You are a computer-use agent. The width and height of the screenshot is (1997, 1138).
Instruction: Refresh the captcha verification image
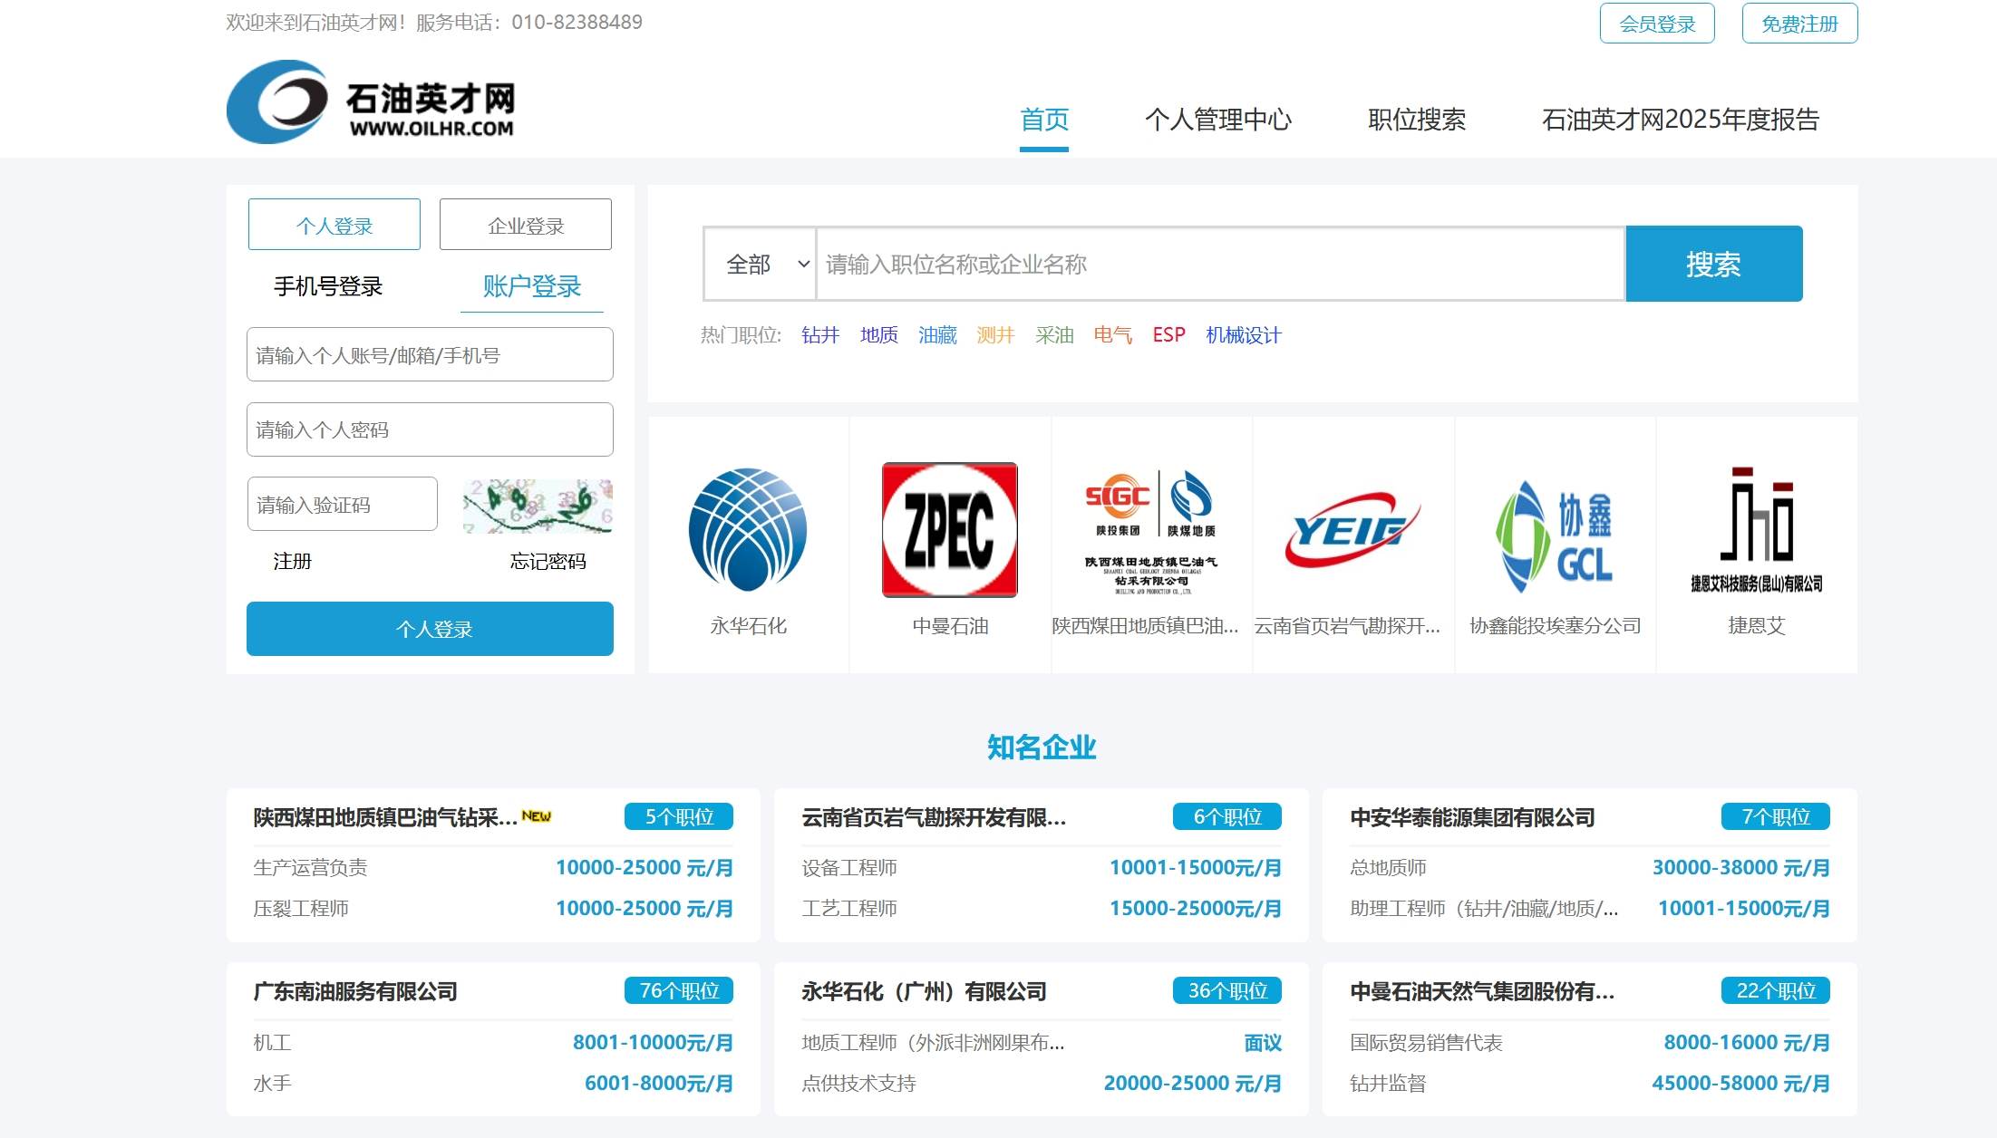click(x=538, y=506)
